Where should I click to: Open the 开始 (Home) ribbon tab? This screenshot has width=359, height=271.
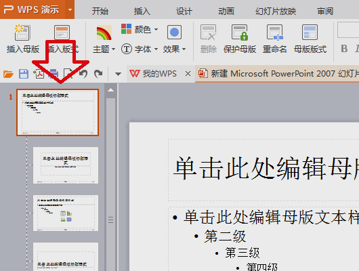(100, 11)
